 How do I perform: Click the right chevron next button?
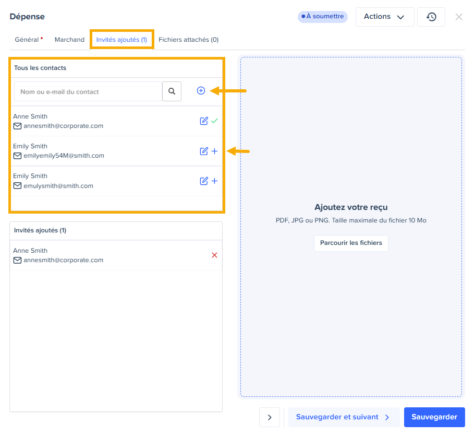[x=270, y=417]
